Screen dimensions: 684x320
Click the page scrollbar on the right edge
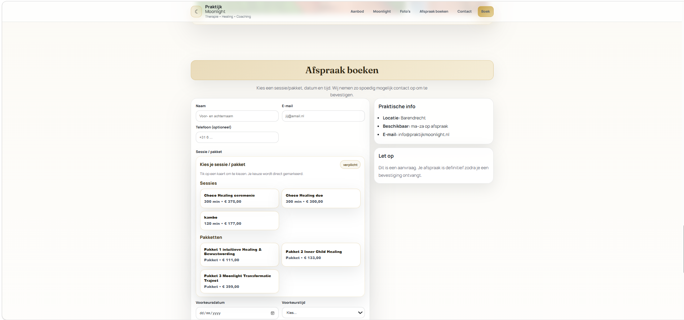(x=683, y=249)
